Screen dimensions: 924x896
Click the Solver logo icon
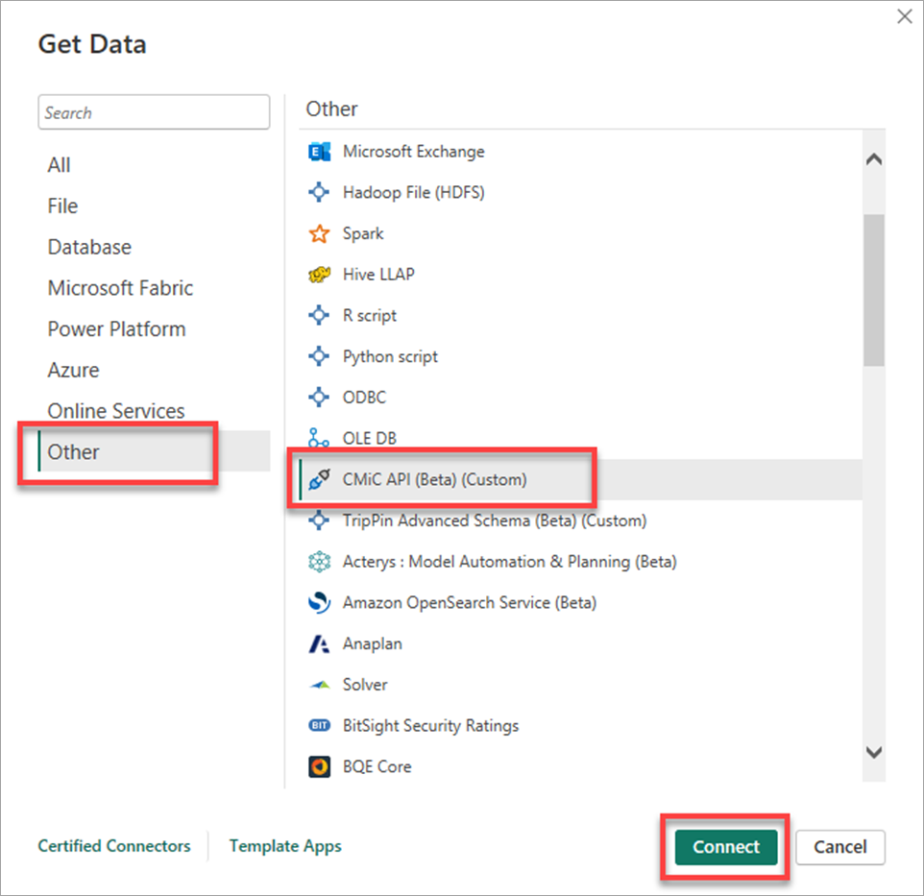(x=319, y=685)
